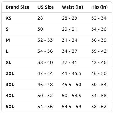The width and height of the screenshot is (113, 113).
Task: Select the S brand size cell
Action: pos(7,29)
